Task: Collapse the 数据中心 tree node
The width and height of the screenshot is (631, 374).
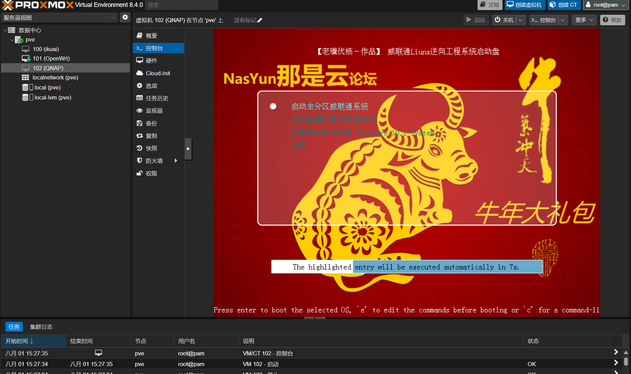Action: (4, 30)
